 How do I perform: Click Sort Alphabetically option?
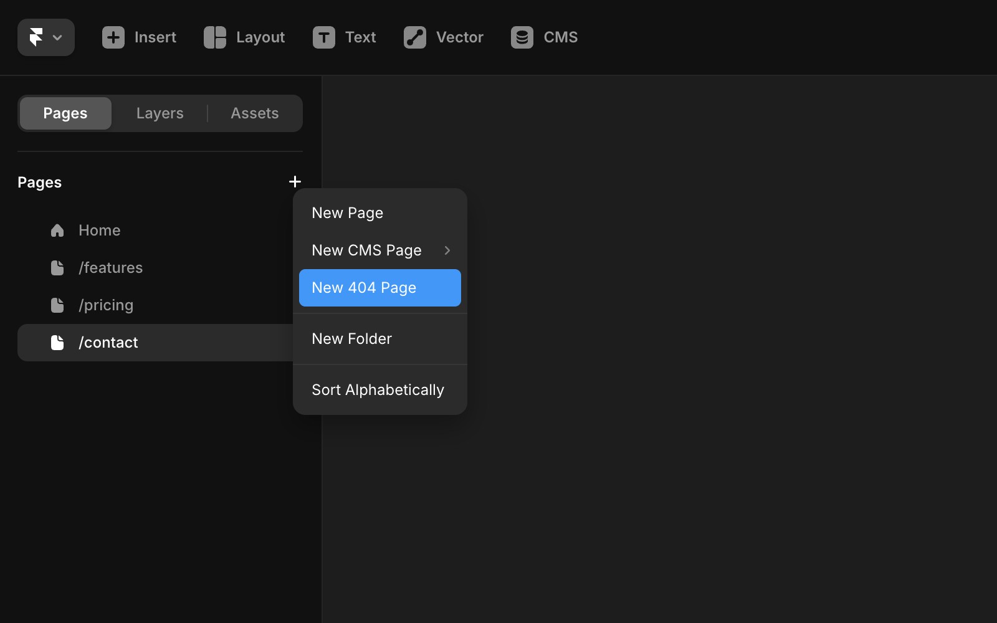[x=380, y=390]
